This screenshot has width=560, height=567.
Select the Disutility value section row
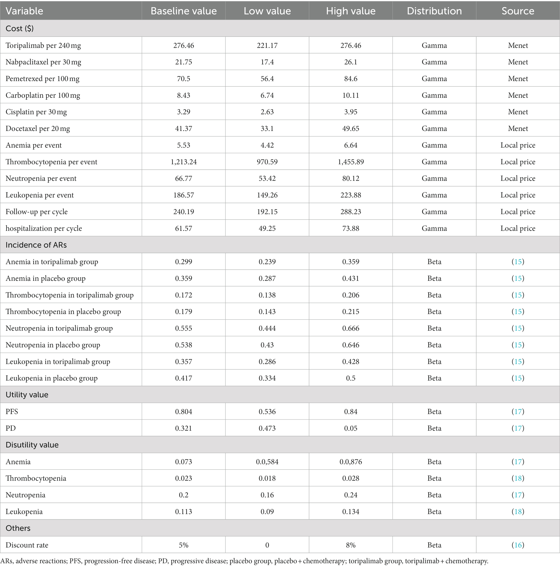pos(280,444)
